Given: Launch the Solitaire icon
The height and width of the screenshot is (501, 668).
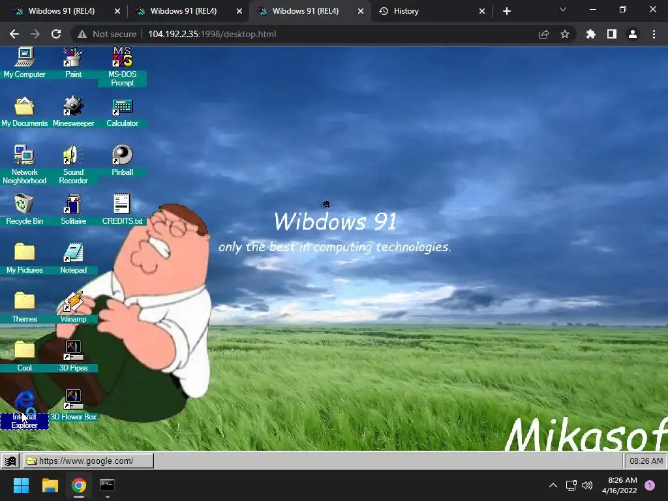Looking at the screenshot, I should tap(73, 209).
